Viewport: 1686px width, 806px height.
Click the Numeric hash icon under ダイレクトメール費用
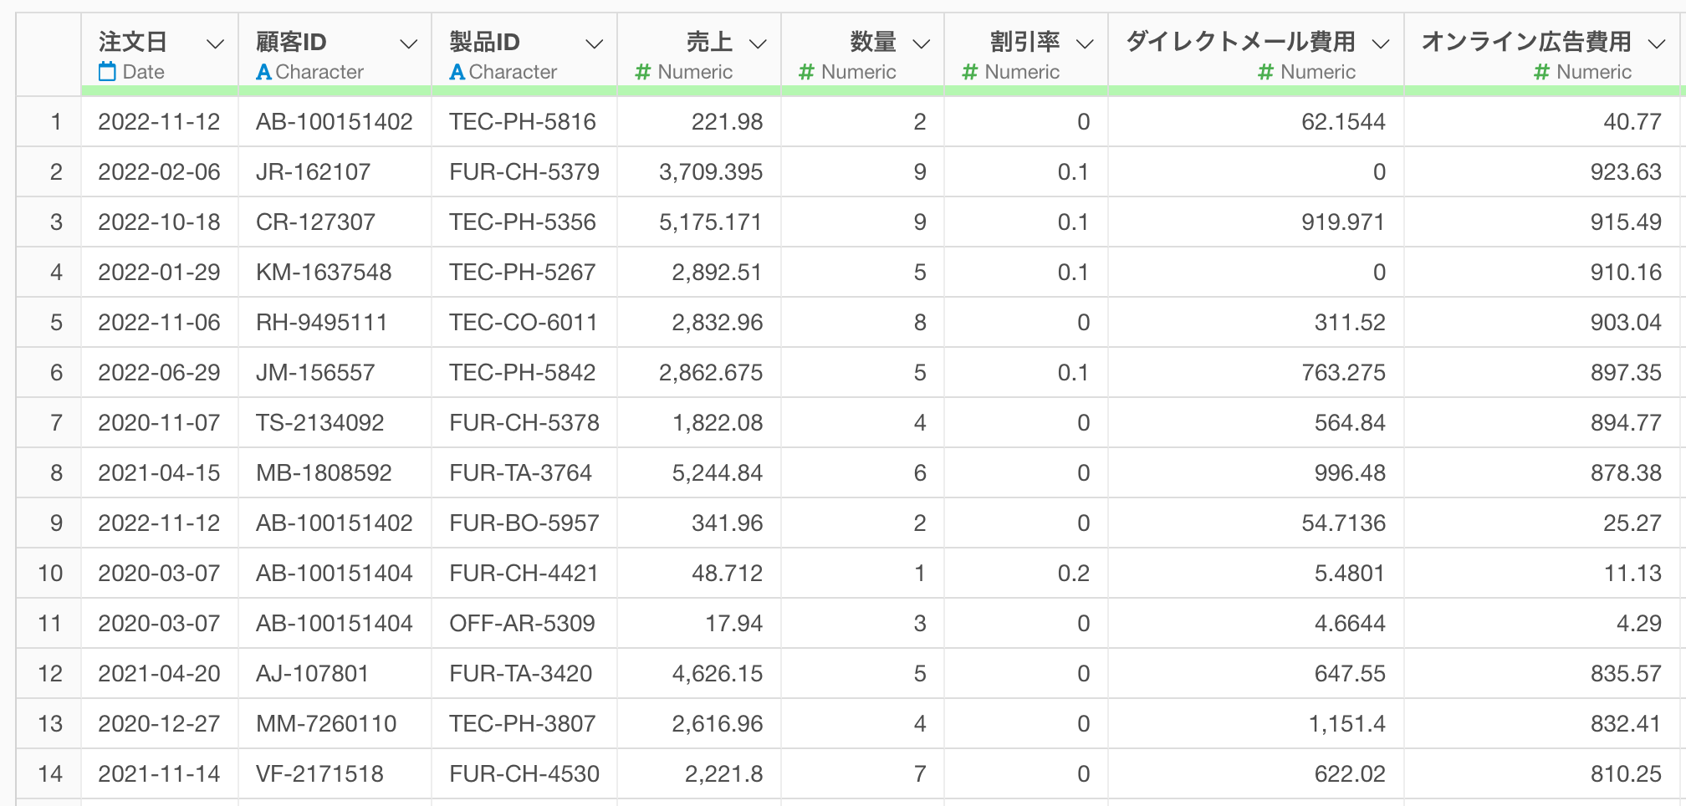click(x=1265, y=72)
